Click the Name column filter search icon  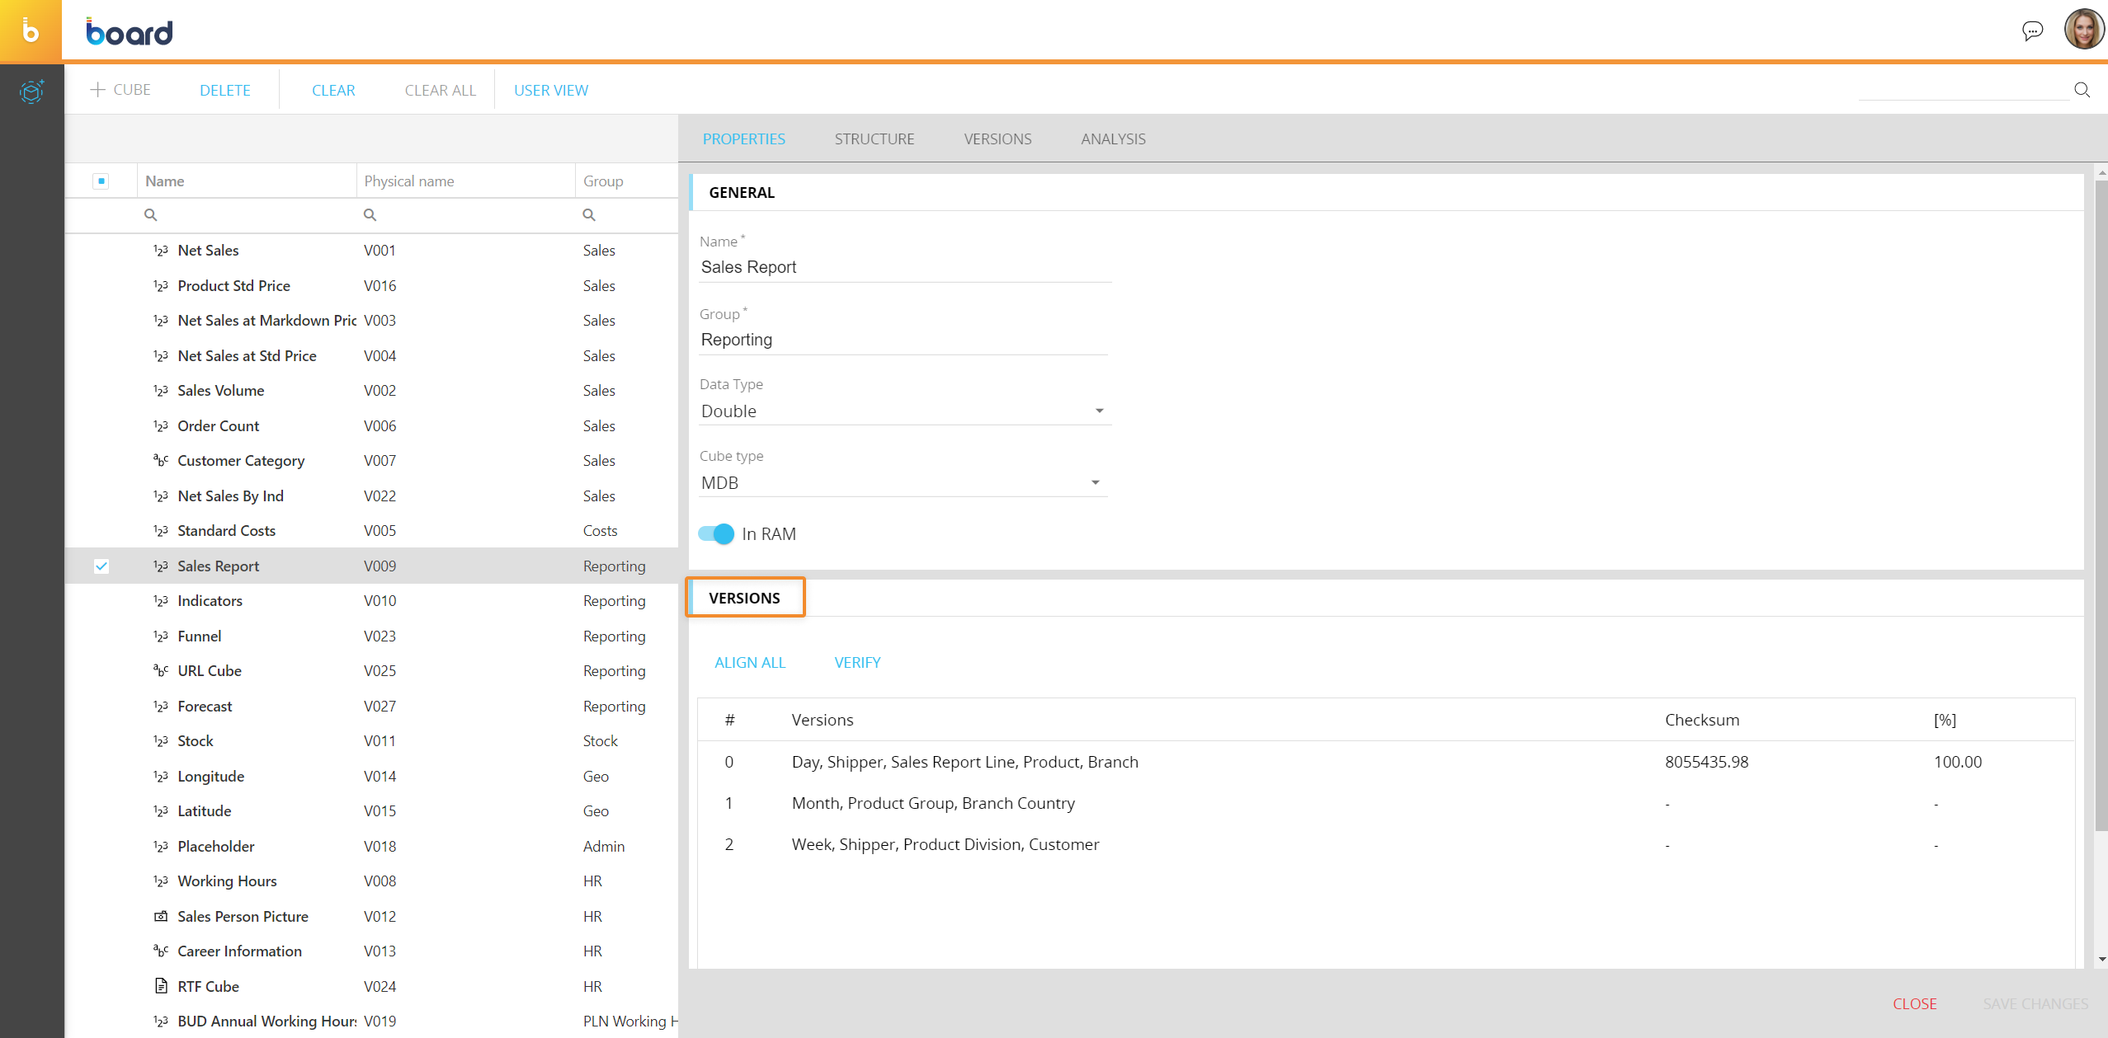pyautogui.click(x=150, y=215)
